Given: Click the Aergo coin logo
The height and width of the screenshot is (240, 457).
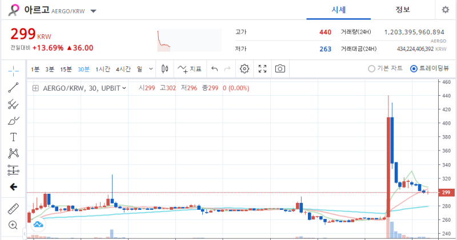Looking at the screenshot, I should (13, 10).
